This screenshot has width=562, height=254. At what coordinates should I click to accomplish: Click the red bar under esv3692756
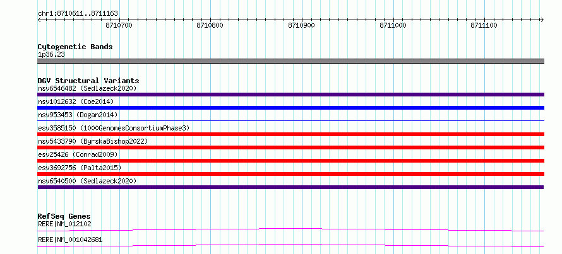290,174
